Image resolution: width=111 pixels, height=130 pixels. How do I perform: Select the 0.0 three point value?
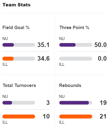point(102,58)
